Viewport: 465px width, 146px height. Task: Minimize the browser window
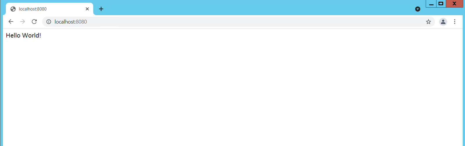431,4
